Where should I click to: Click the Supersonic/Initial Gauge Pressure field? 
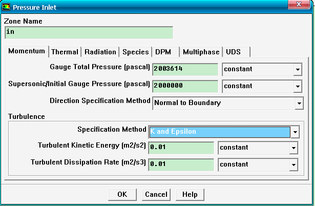(185, 86)
